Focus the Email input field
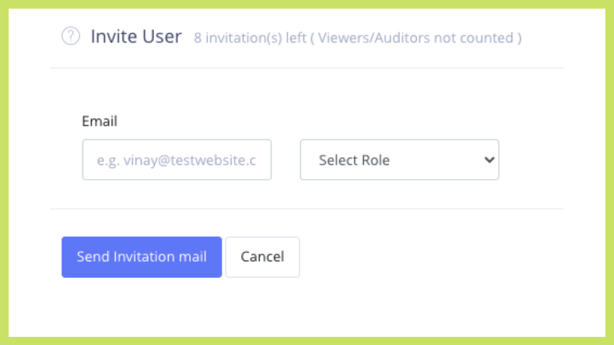The height and width of the screenshot is (345, 614). (x=177, y=160)
